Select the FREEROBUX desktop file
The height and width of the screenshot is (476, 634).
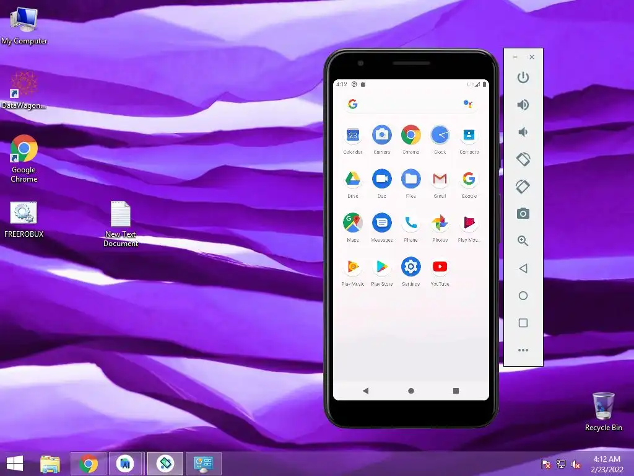pos(24,219)
